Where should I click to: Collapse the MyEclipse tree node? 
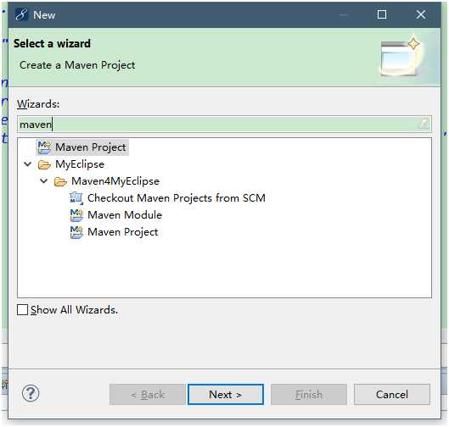pyautogui.click(x=28, y=164)
